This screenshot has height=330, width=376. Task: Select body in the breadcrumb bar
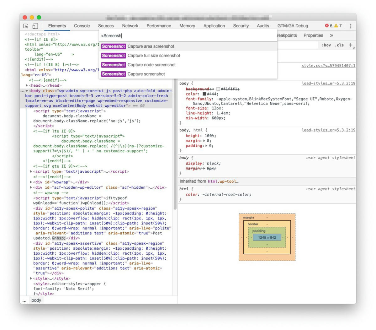point(36,300)
